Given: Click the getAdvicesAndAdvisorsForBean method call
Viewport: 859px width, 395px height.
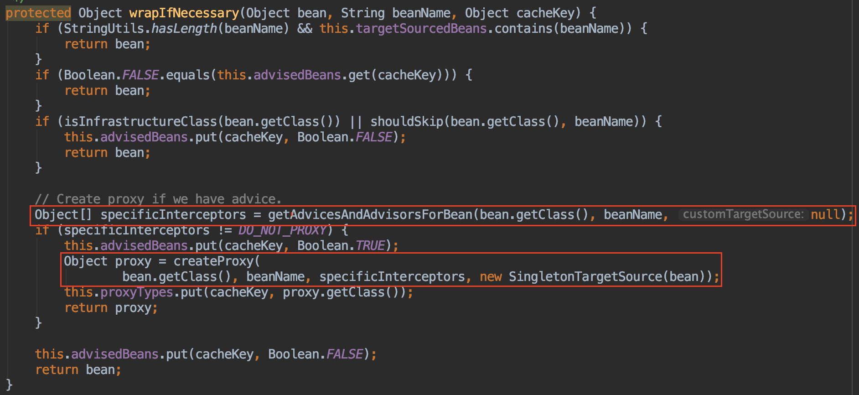Looking at the screenshot, I should [370, 214].
